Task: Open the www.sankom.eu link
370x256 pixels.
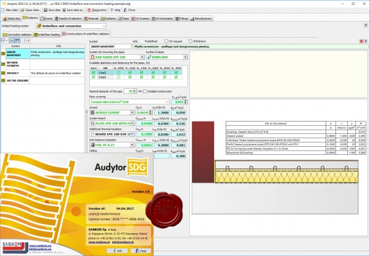Action: [40, 246]
